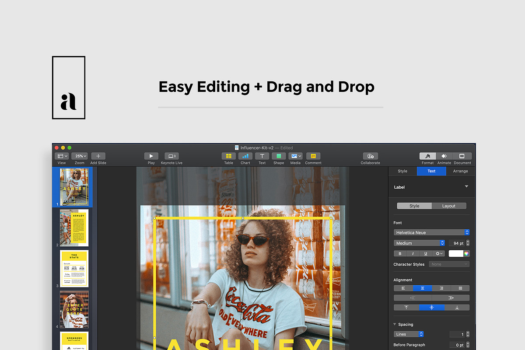Center align text
Screen dimensions: 525x350
pyautogui.click(x=422, y=288)
